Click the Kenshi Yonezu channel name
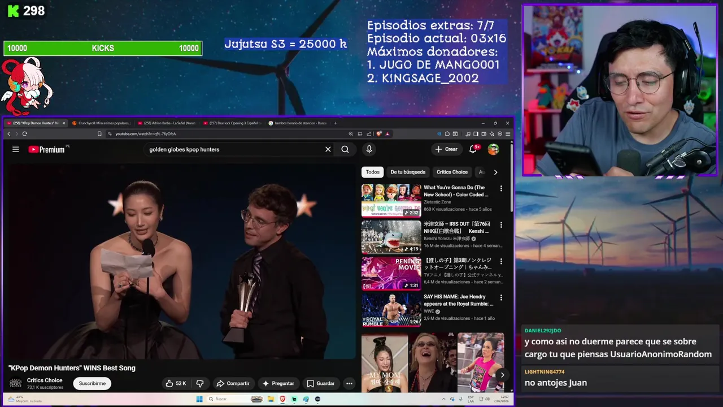 446,239
